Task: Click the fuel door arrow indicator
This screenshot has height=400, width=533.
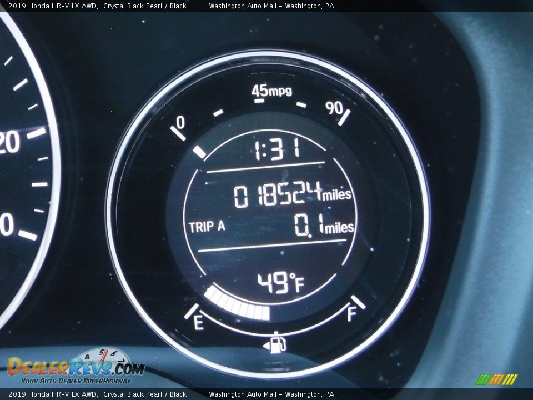Action: [266, 347]
